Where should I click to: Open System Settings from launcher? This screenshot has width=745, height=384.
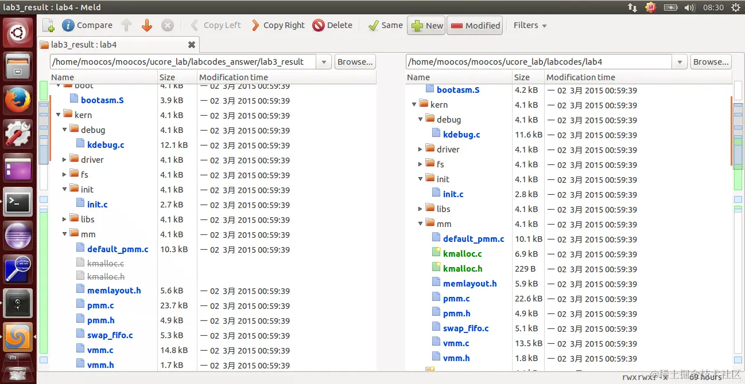(18, 134)
